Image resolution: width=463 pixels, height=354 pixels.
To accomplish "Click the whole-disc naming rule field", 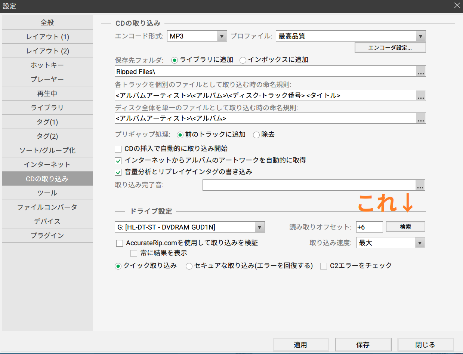I will 265,118.
